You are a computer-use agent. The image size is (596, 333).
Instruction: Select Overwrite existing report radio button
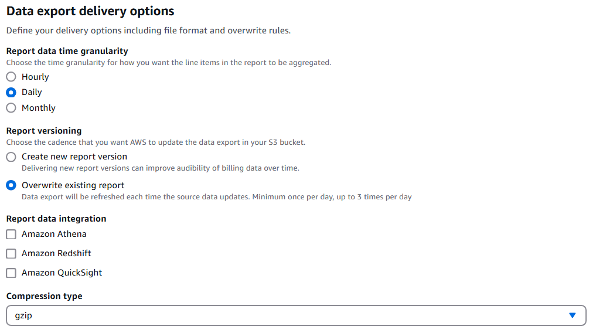click(11, 185)
